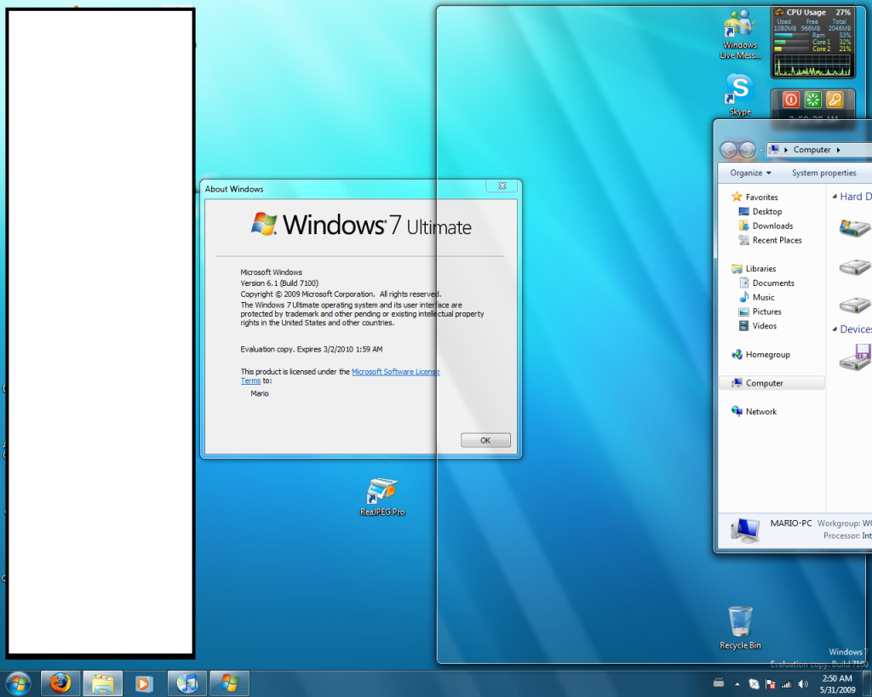Open iTunes from the taskbar
Viewport: 872px width, 697px height.
186,683
